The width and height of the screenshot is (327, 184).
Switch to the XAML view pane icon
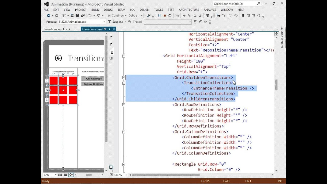[x=112, y=52]
